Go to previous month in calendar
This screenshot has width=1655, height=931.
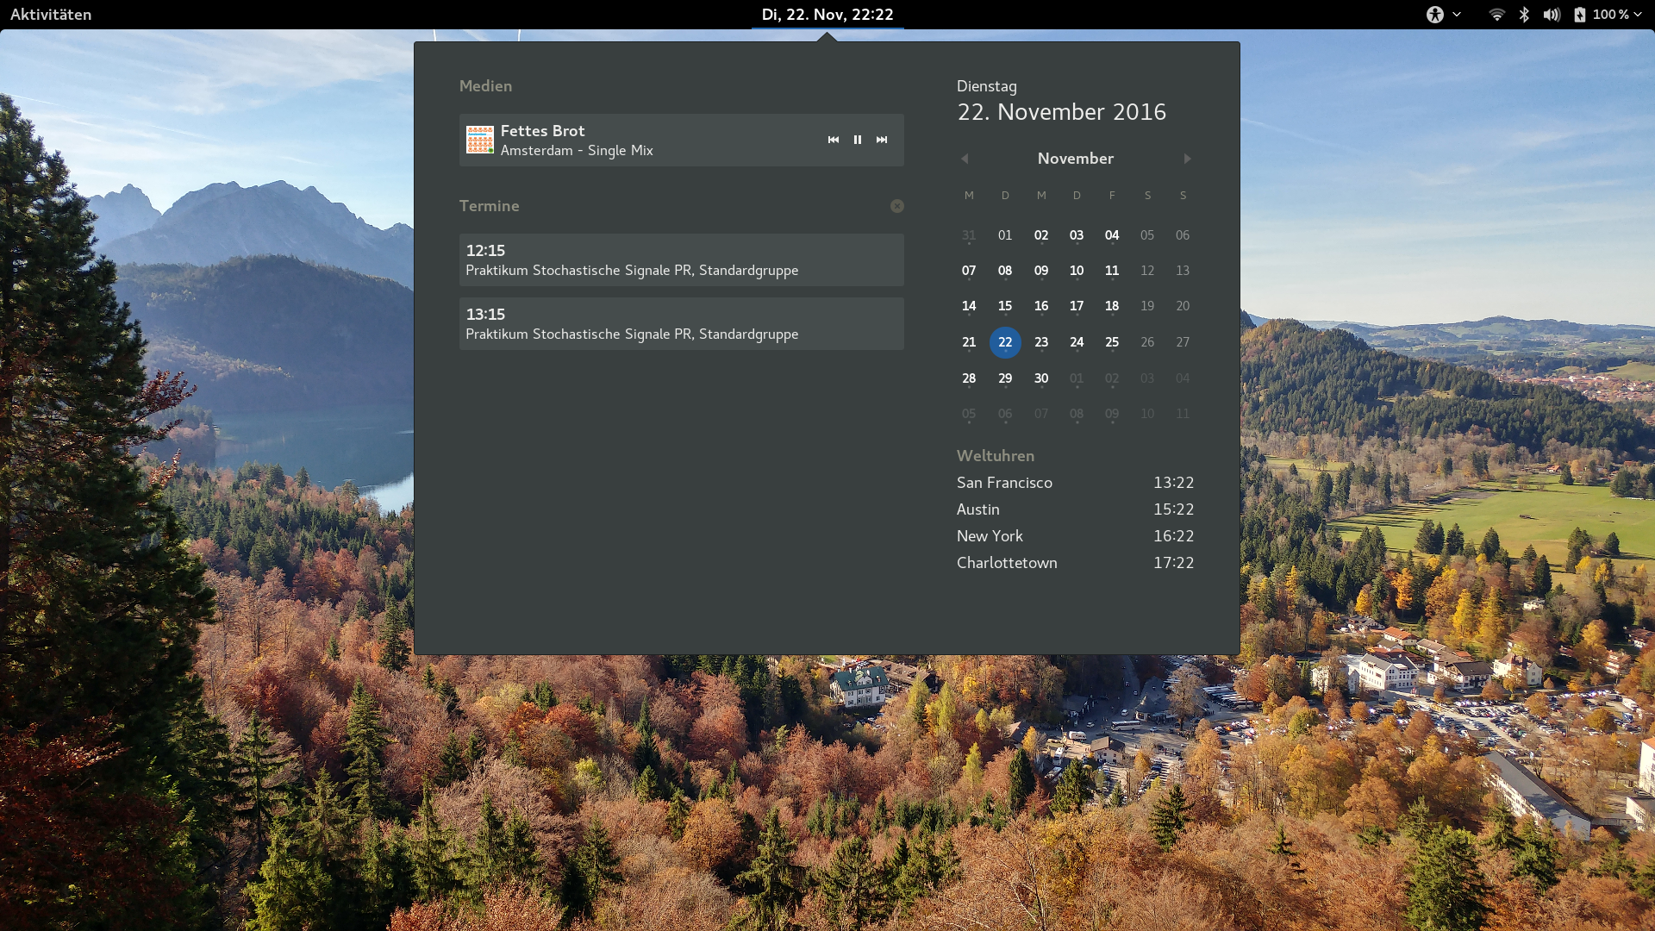click(965, 159)
